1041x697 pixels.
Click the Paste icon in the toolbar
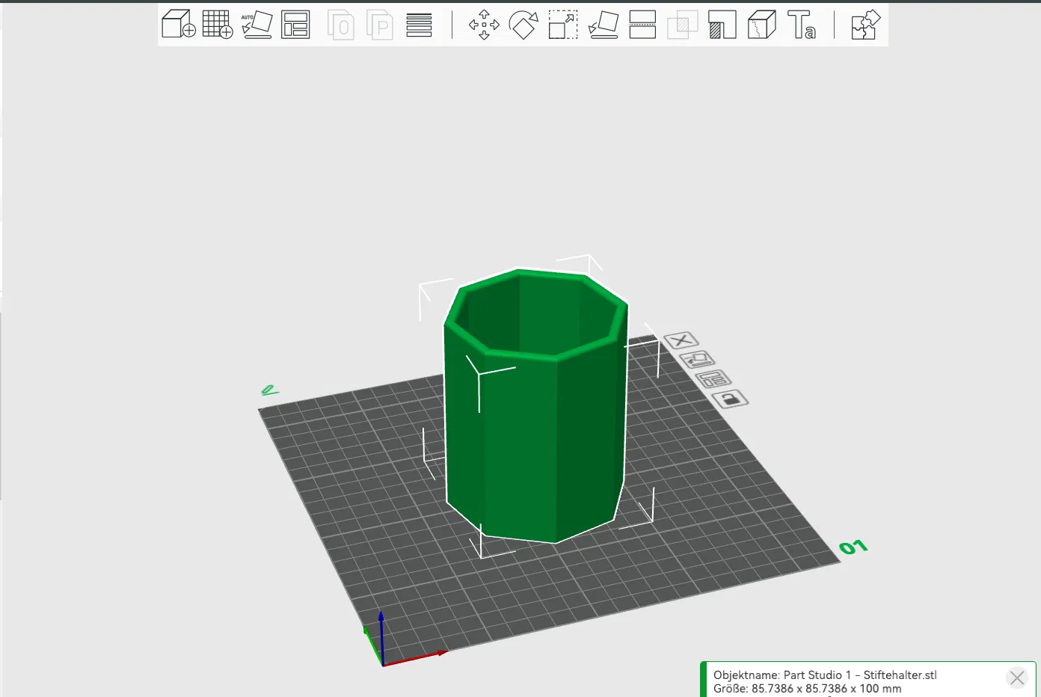point(380,25)
